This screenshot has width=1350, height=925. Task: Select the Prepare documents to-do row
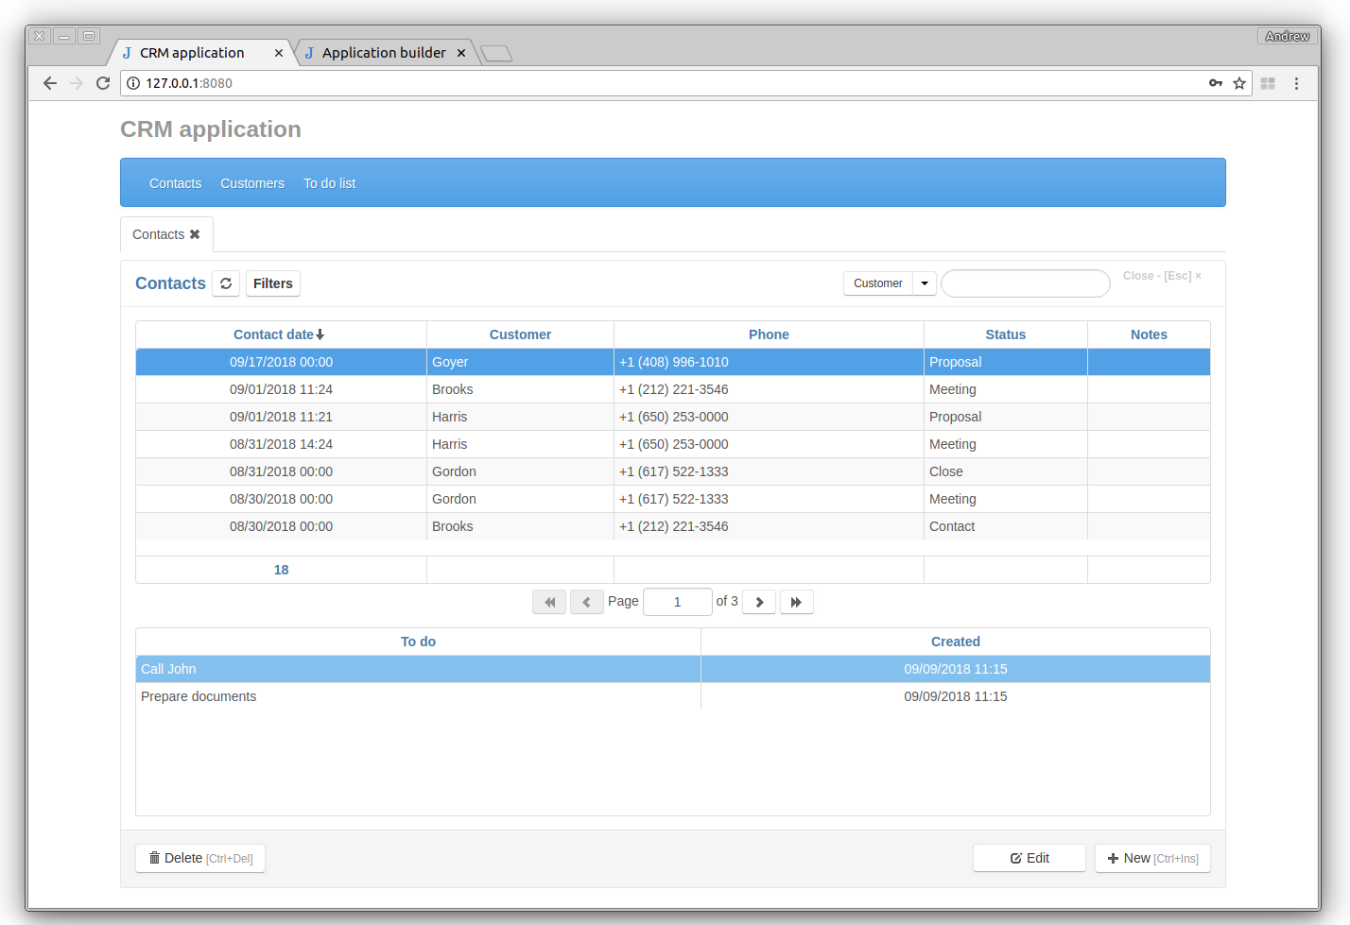coord(673,696)
